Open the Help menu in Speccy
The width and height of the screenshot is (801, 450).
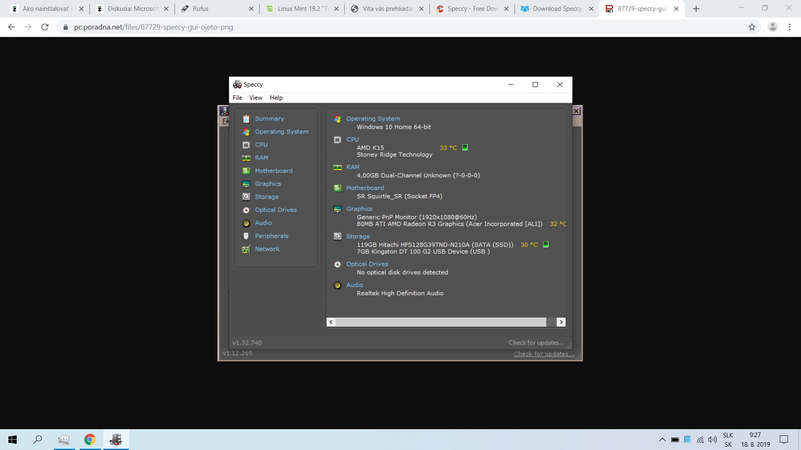[x=276, y=97]
